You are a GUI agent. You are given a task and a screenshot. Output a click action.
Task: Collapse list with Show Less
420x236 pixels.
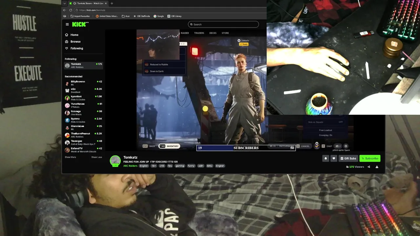pyautogui.click(x=96, y=157)
